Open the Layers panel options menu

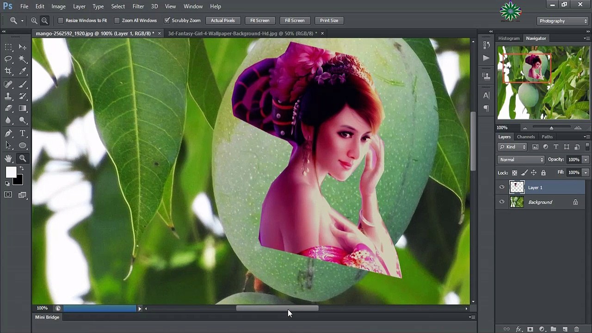(x=586, y=137)
